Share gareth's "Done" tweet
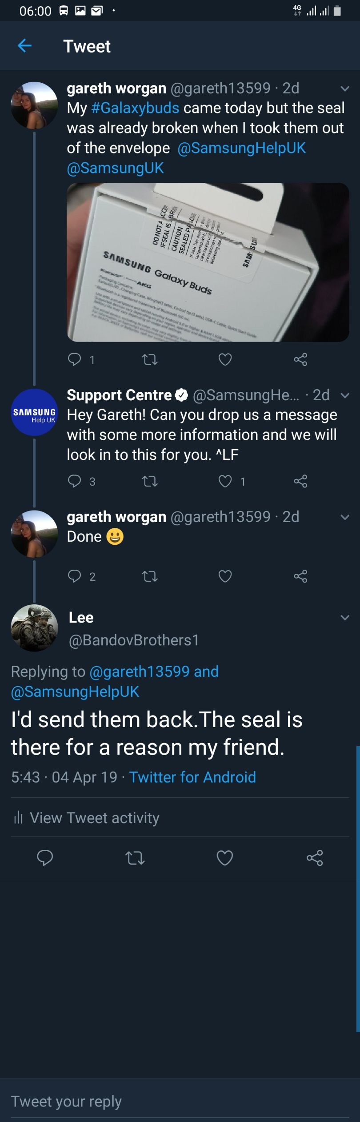This screenshot has width=360, height=1122. click(300, 576)
